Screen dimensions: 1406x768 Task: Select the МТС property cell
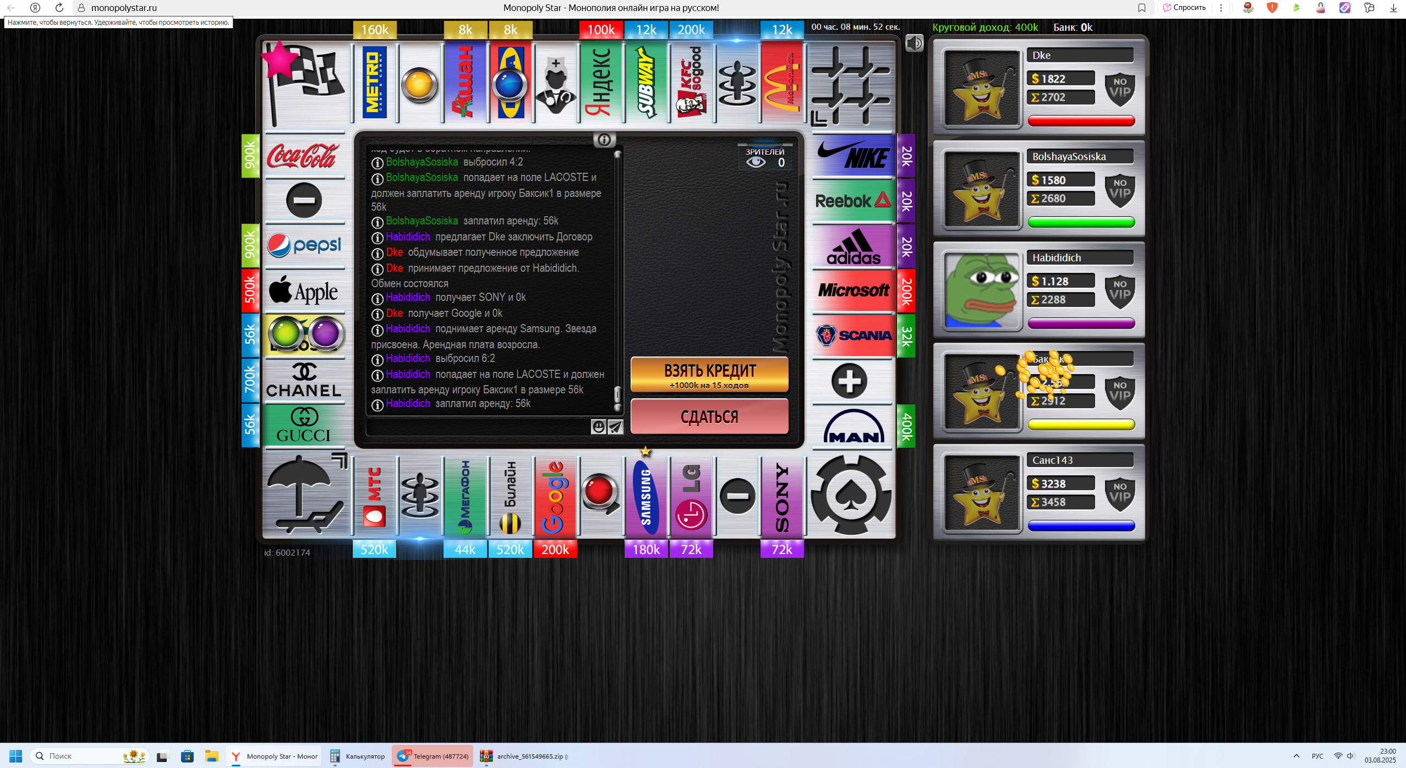[375, 497]
